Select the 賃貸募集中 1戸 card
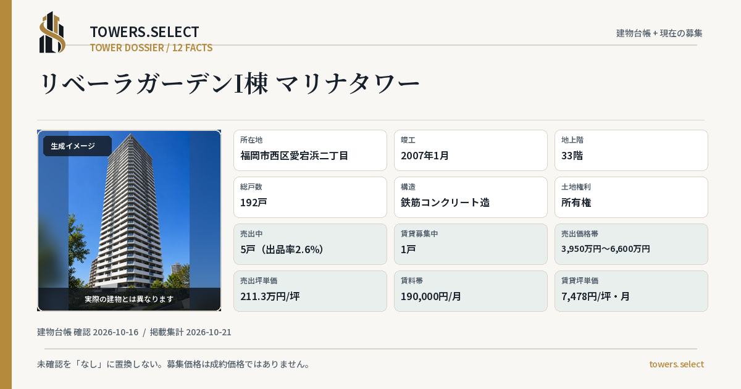Screen dimensions: 741x389 pyautogui.click(x=471, y=244)
